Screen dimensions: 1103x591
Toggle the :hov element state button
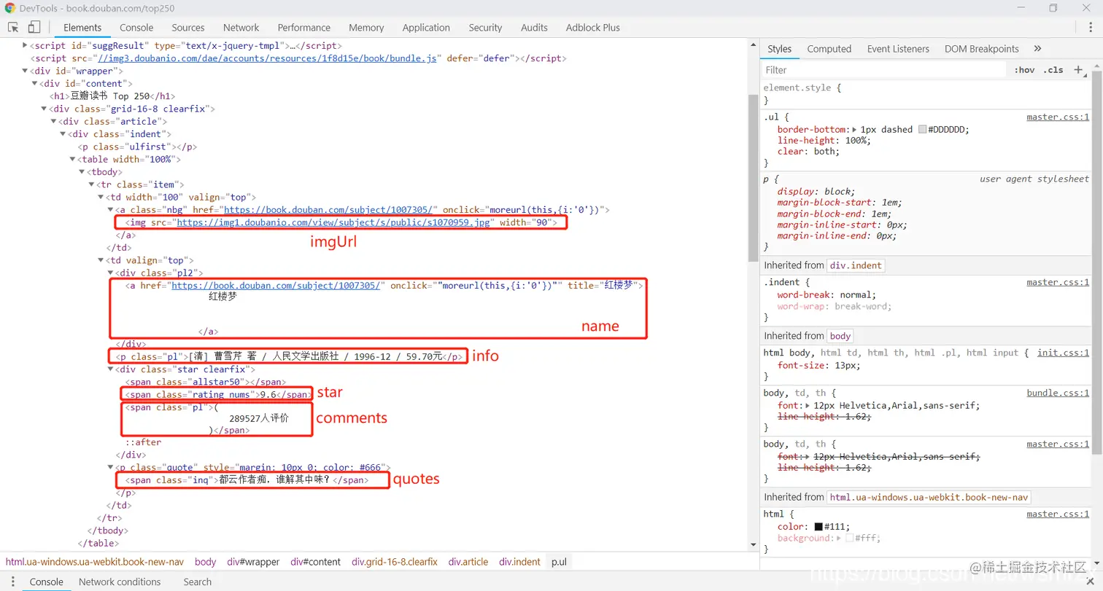pos(1024,70)
